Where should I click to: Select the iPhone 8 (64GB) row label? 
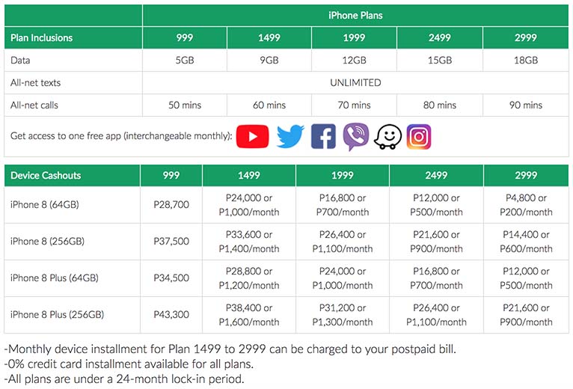tap(45, 205)
